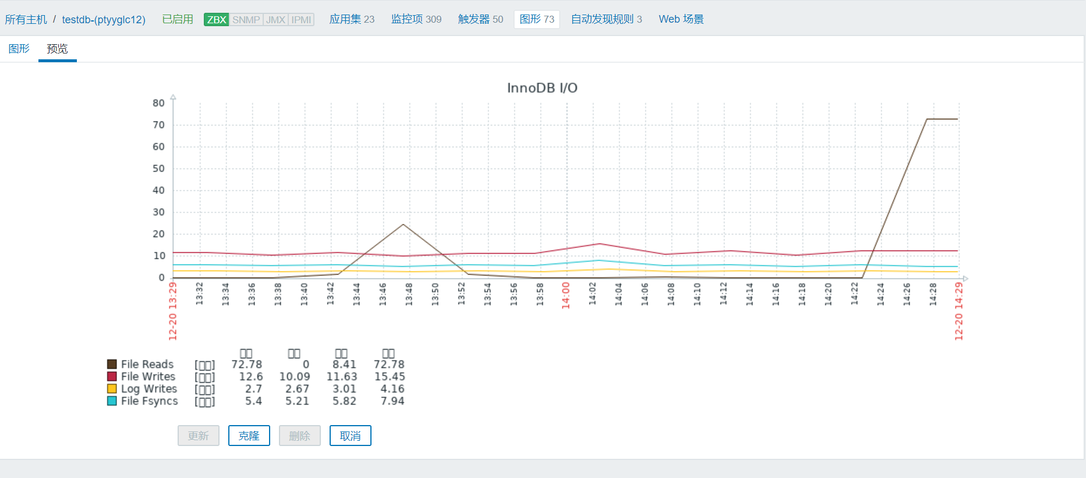1086x478 pixels.
Task: Select the 预览 tab
Action: (x=58, y=49)
